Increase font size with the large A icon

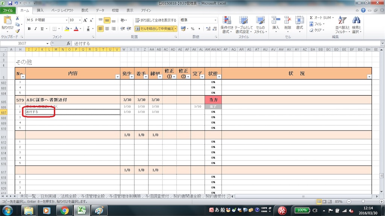[x=85, y=20]
